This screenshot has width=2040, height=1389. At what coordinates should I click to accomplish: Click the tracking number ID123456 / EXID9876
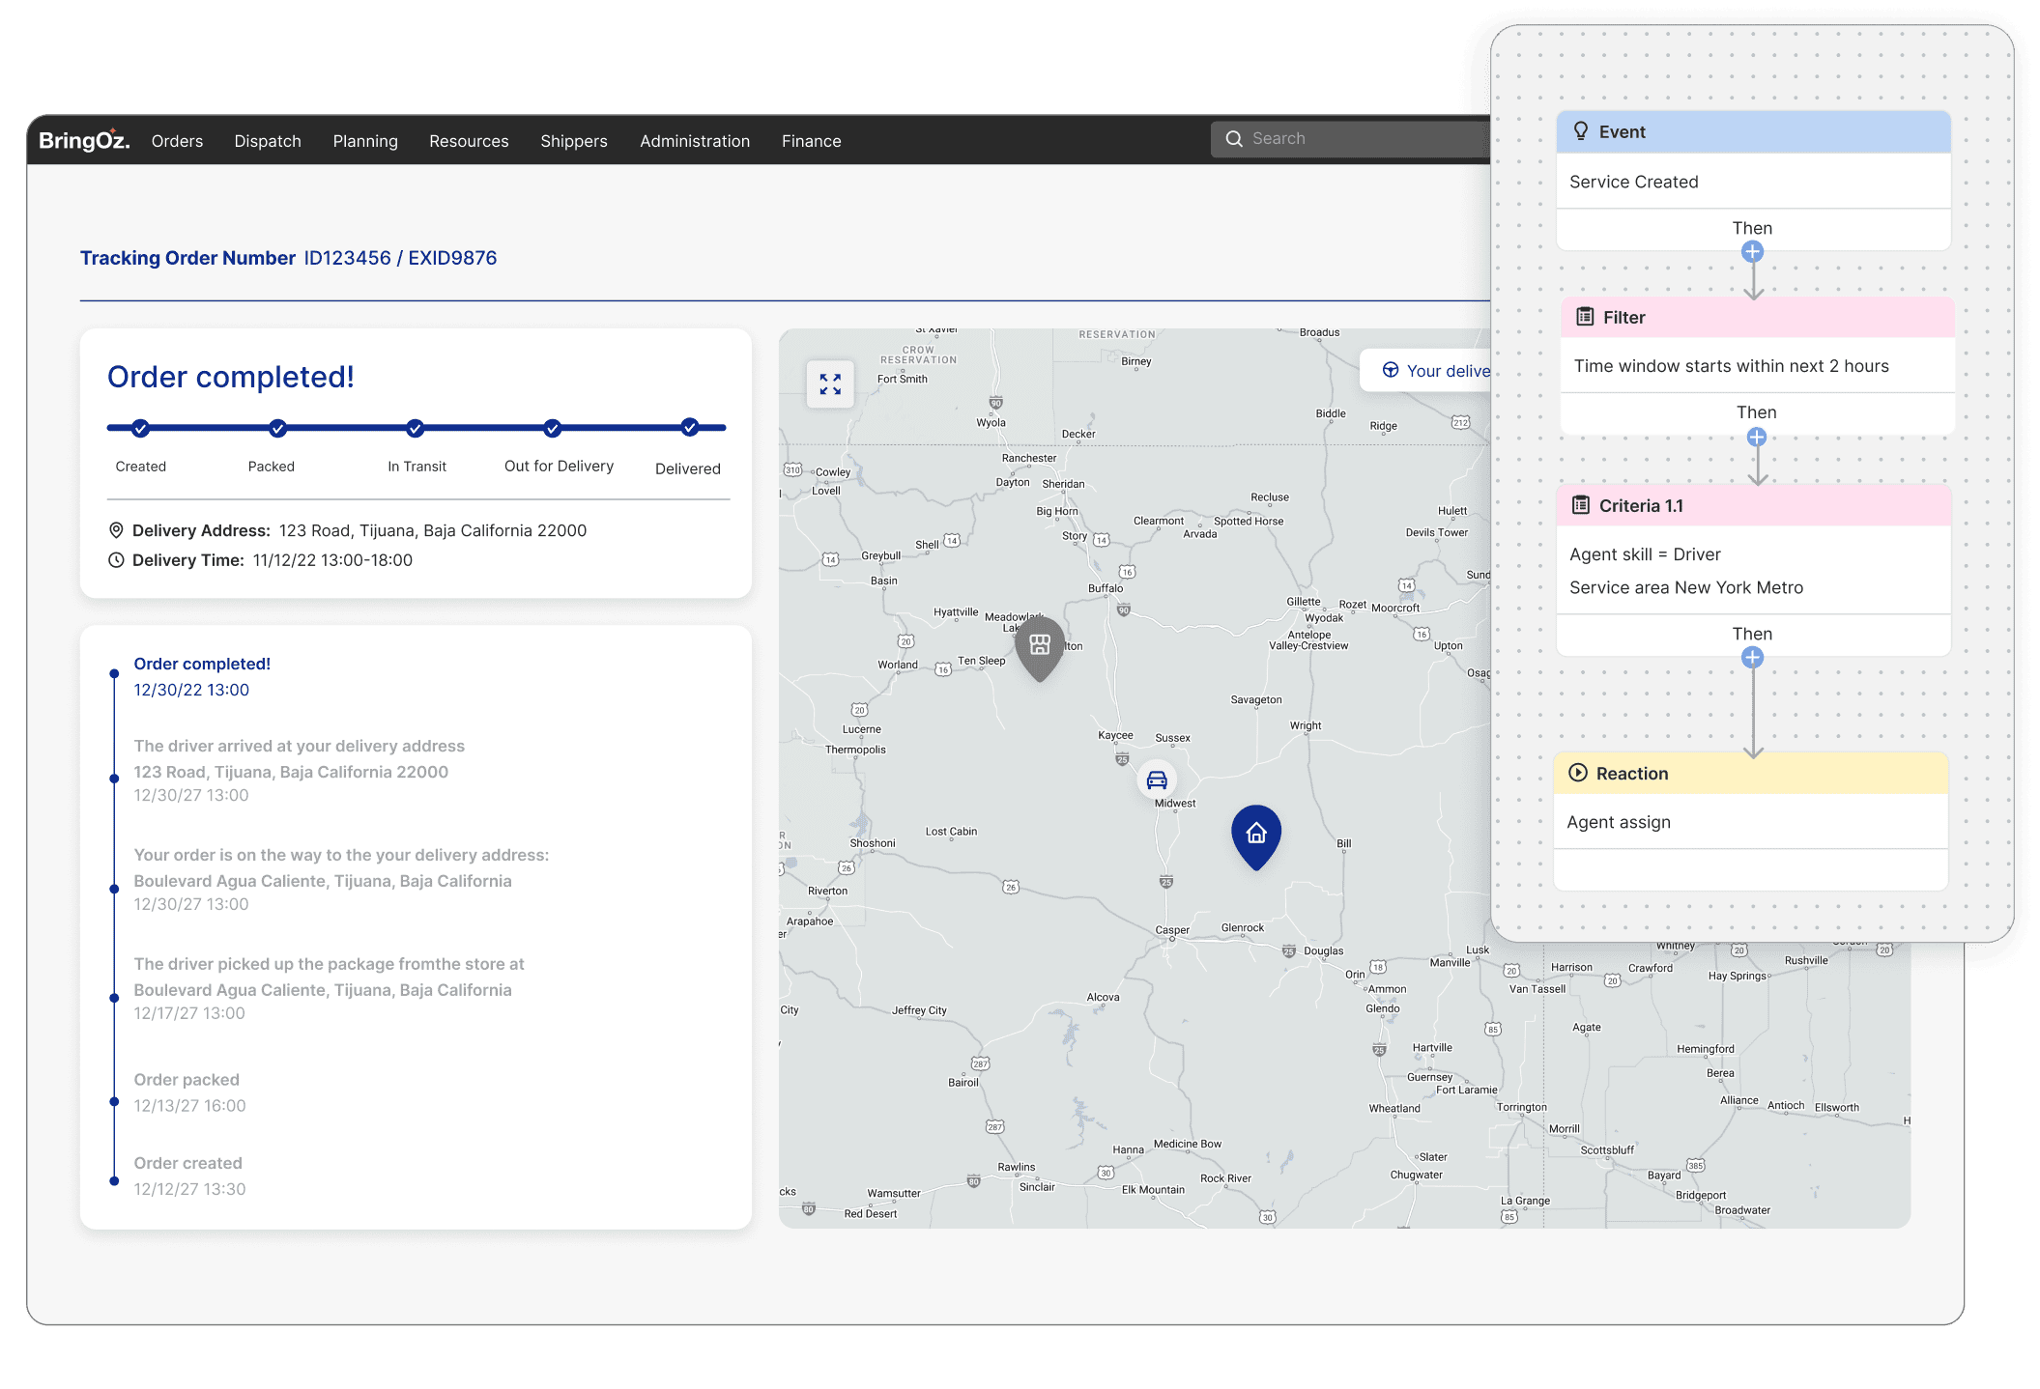(400, 258)
